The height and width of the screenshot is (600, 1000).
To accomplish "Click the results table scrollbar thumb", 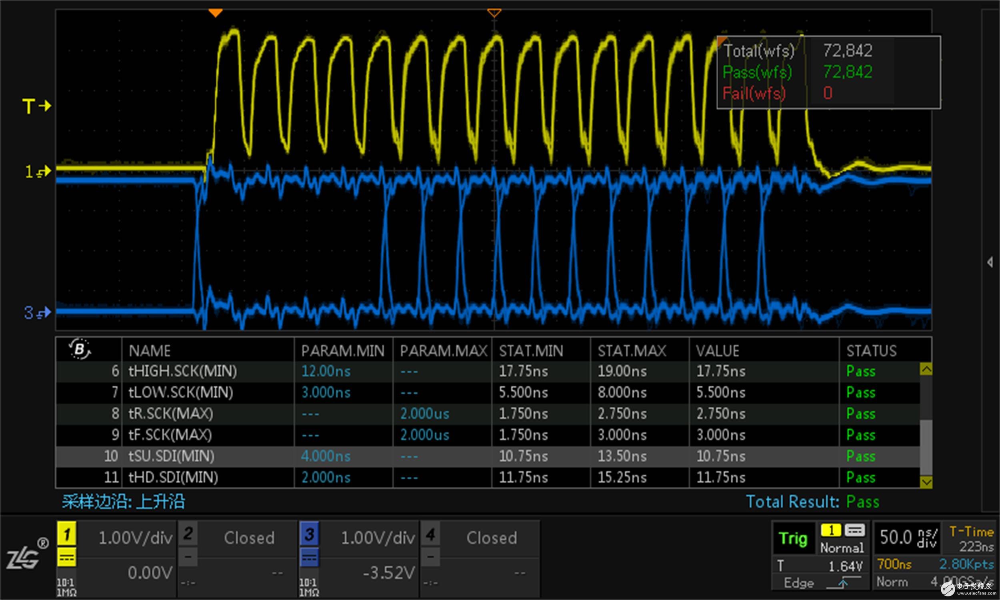I will tap(926, 447).
